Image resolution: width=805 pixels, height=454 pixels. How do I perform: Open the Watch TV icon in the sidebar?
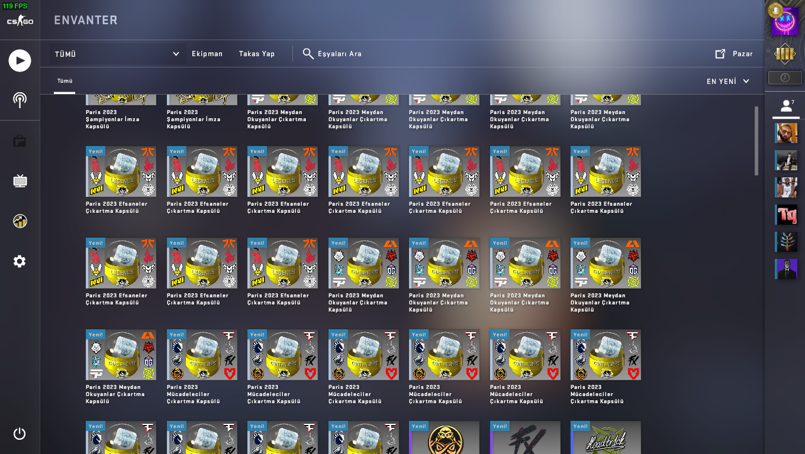tap(20, 181)
